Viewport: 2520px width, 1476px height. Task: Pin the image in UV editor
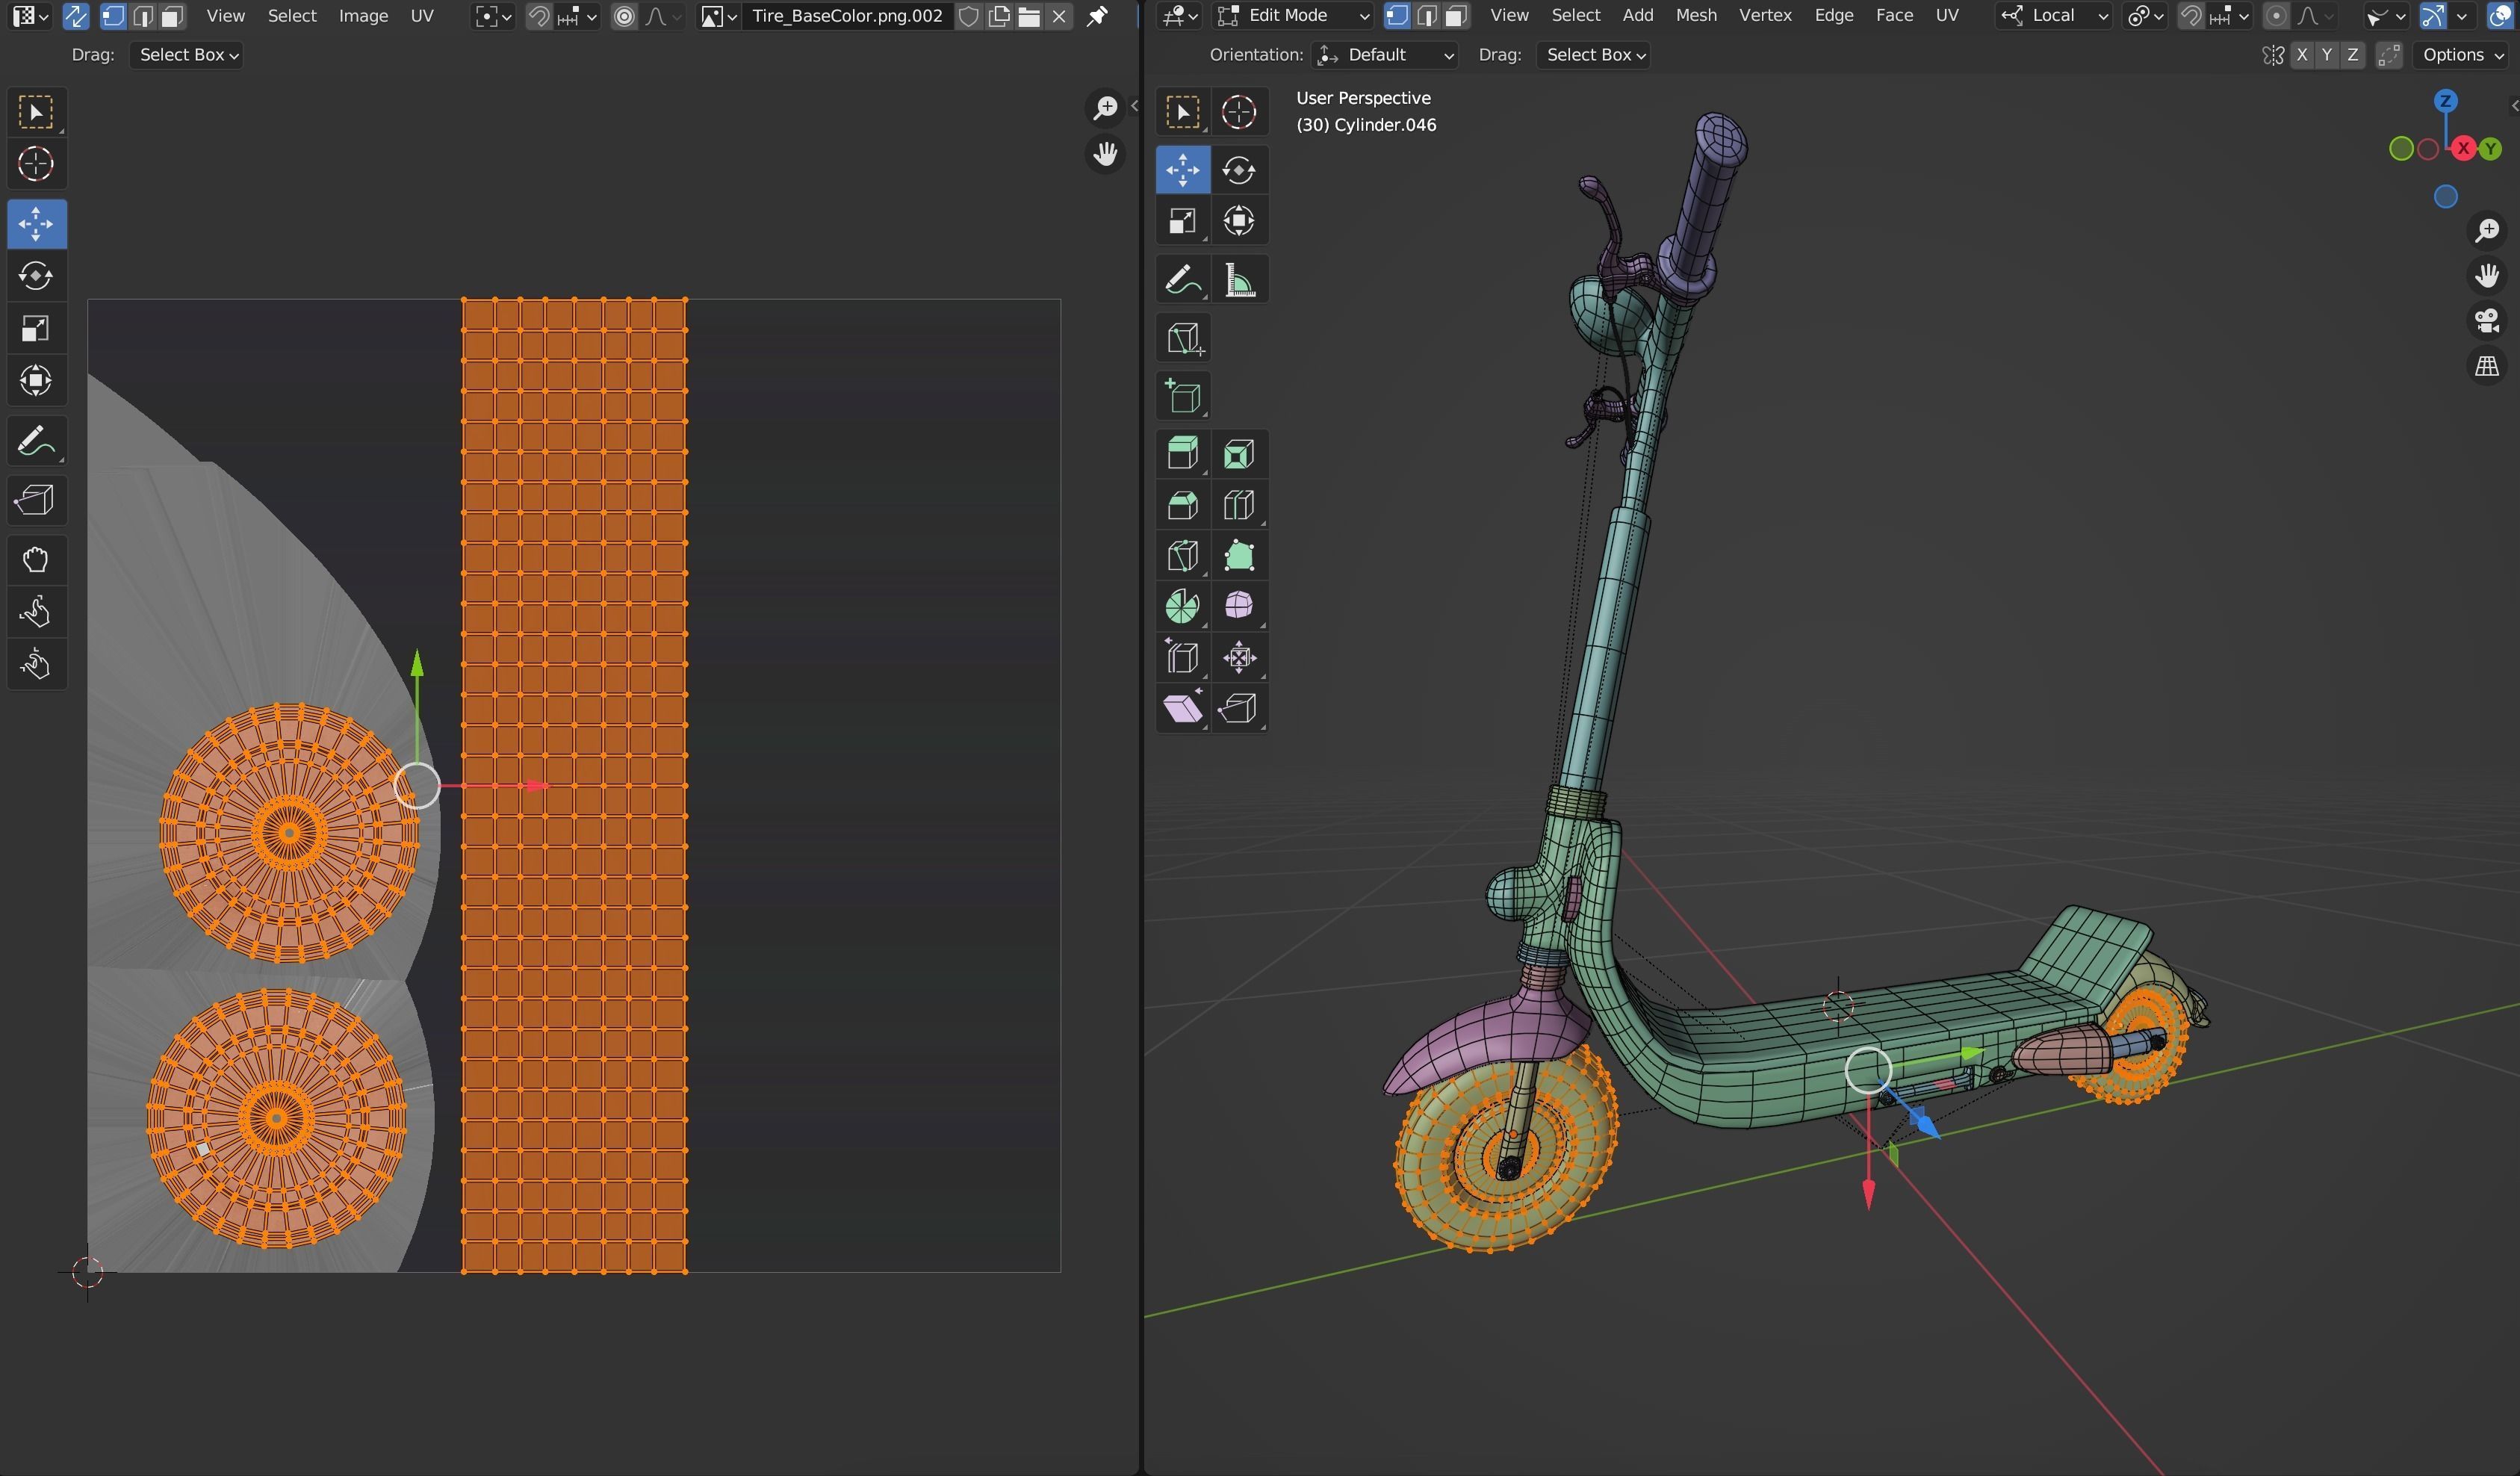tap(1097, 16)
